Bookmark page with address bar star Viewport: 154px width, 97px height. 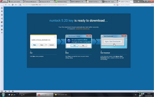114,5
